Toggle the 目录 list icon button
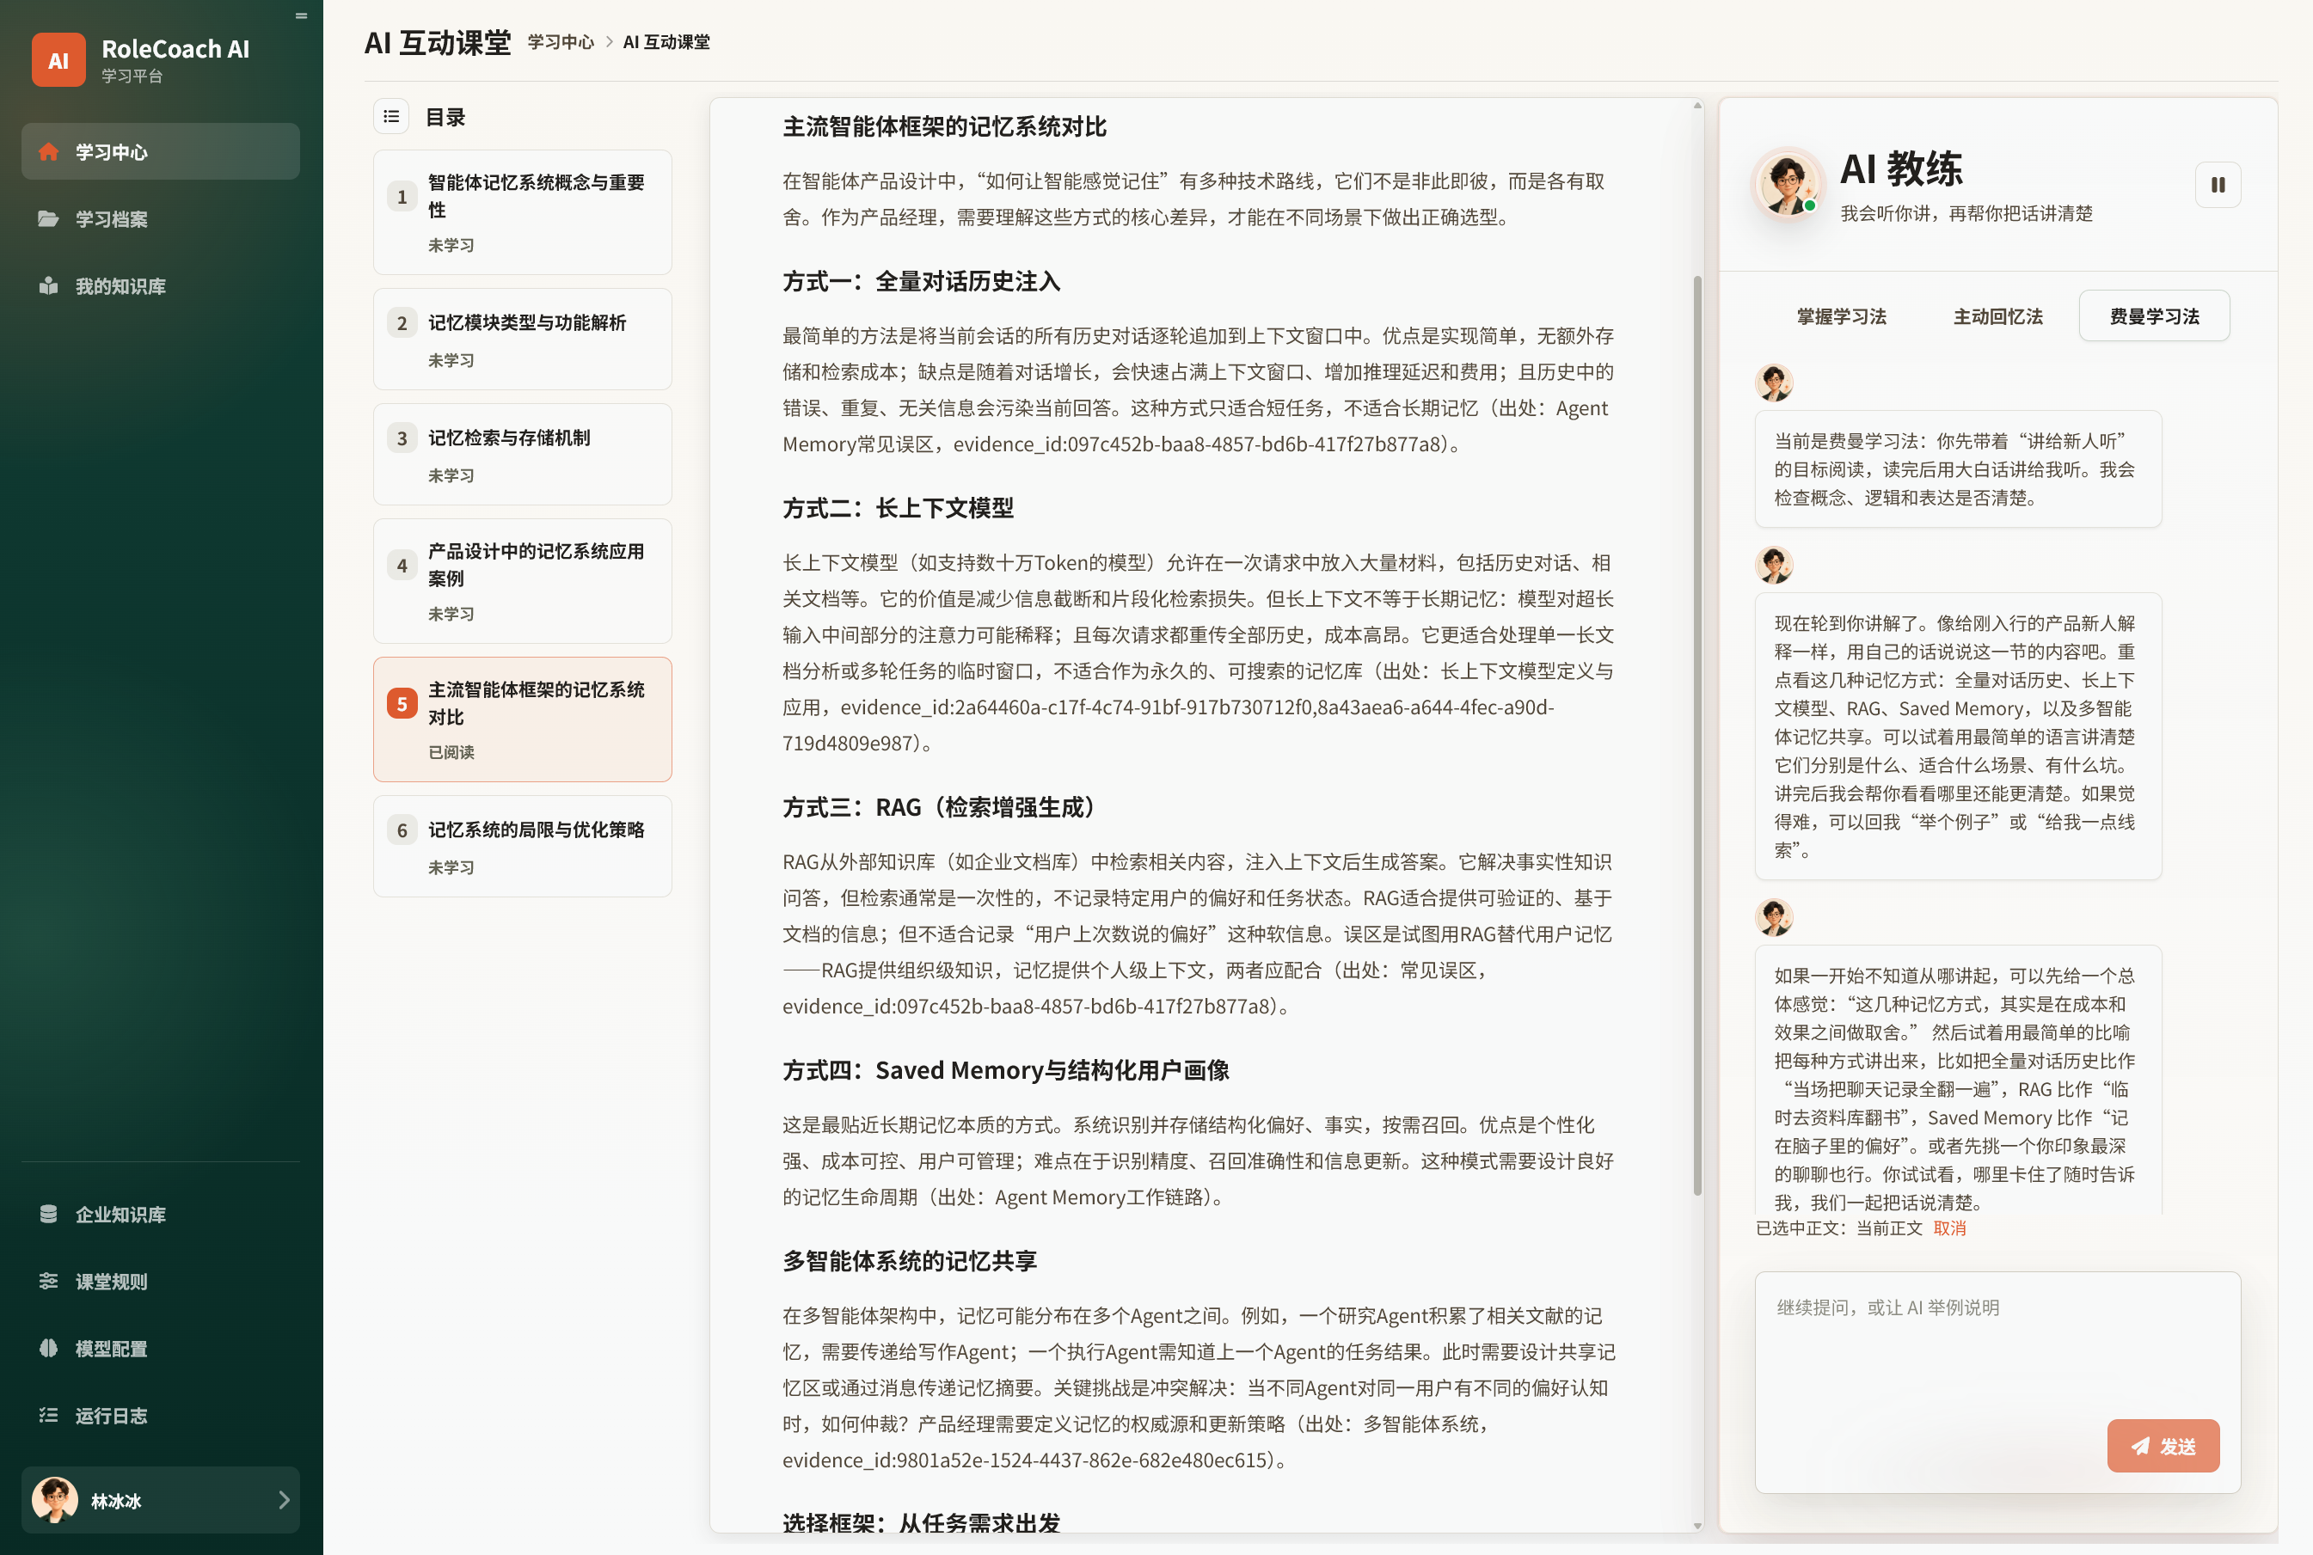2313x1555 pixels. (x=392, y=117)
